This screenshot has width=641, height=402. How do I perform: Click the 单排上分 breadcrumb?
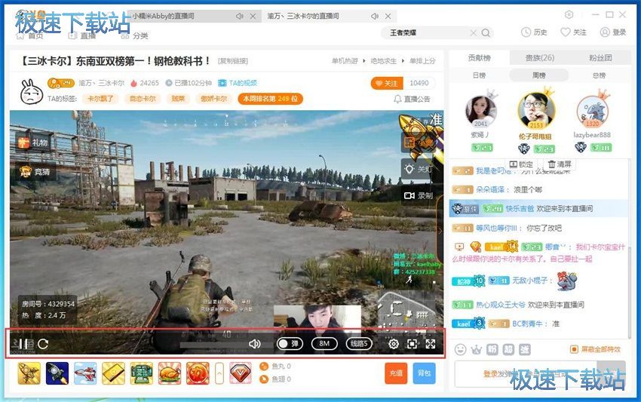(x=422, y=61)
